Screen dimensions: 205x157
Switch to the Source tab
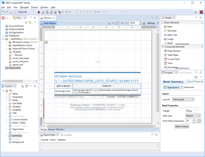point(52,129)
